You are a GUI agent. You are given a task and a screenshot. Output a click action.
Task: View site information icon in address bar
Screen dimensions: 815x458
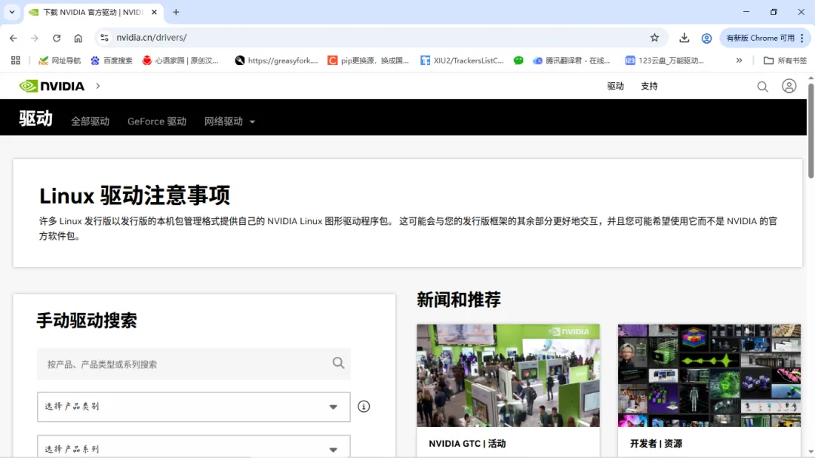[x=104, y=38]
